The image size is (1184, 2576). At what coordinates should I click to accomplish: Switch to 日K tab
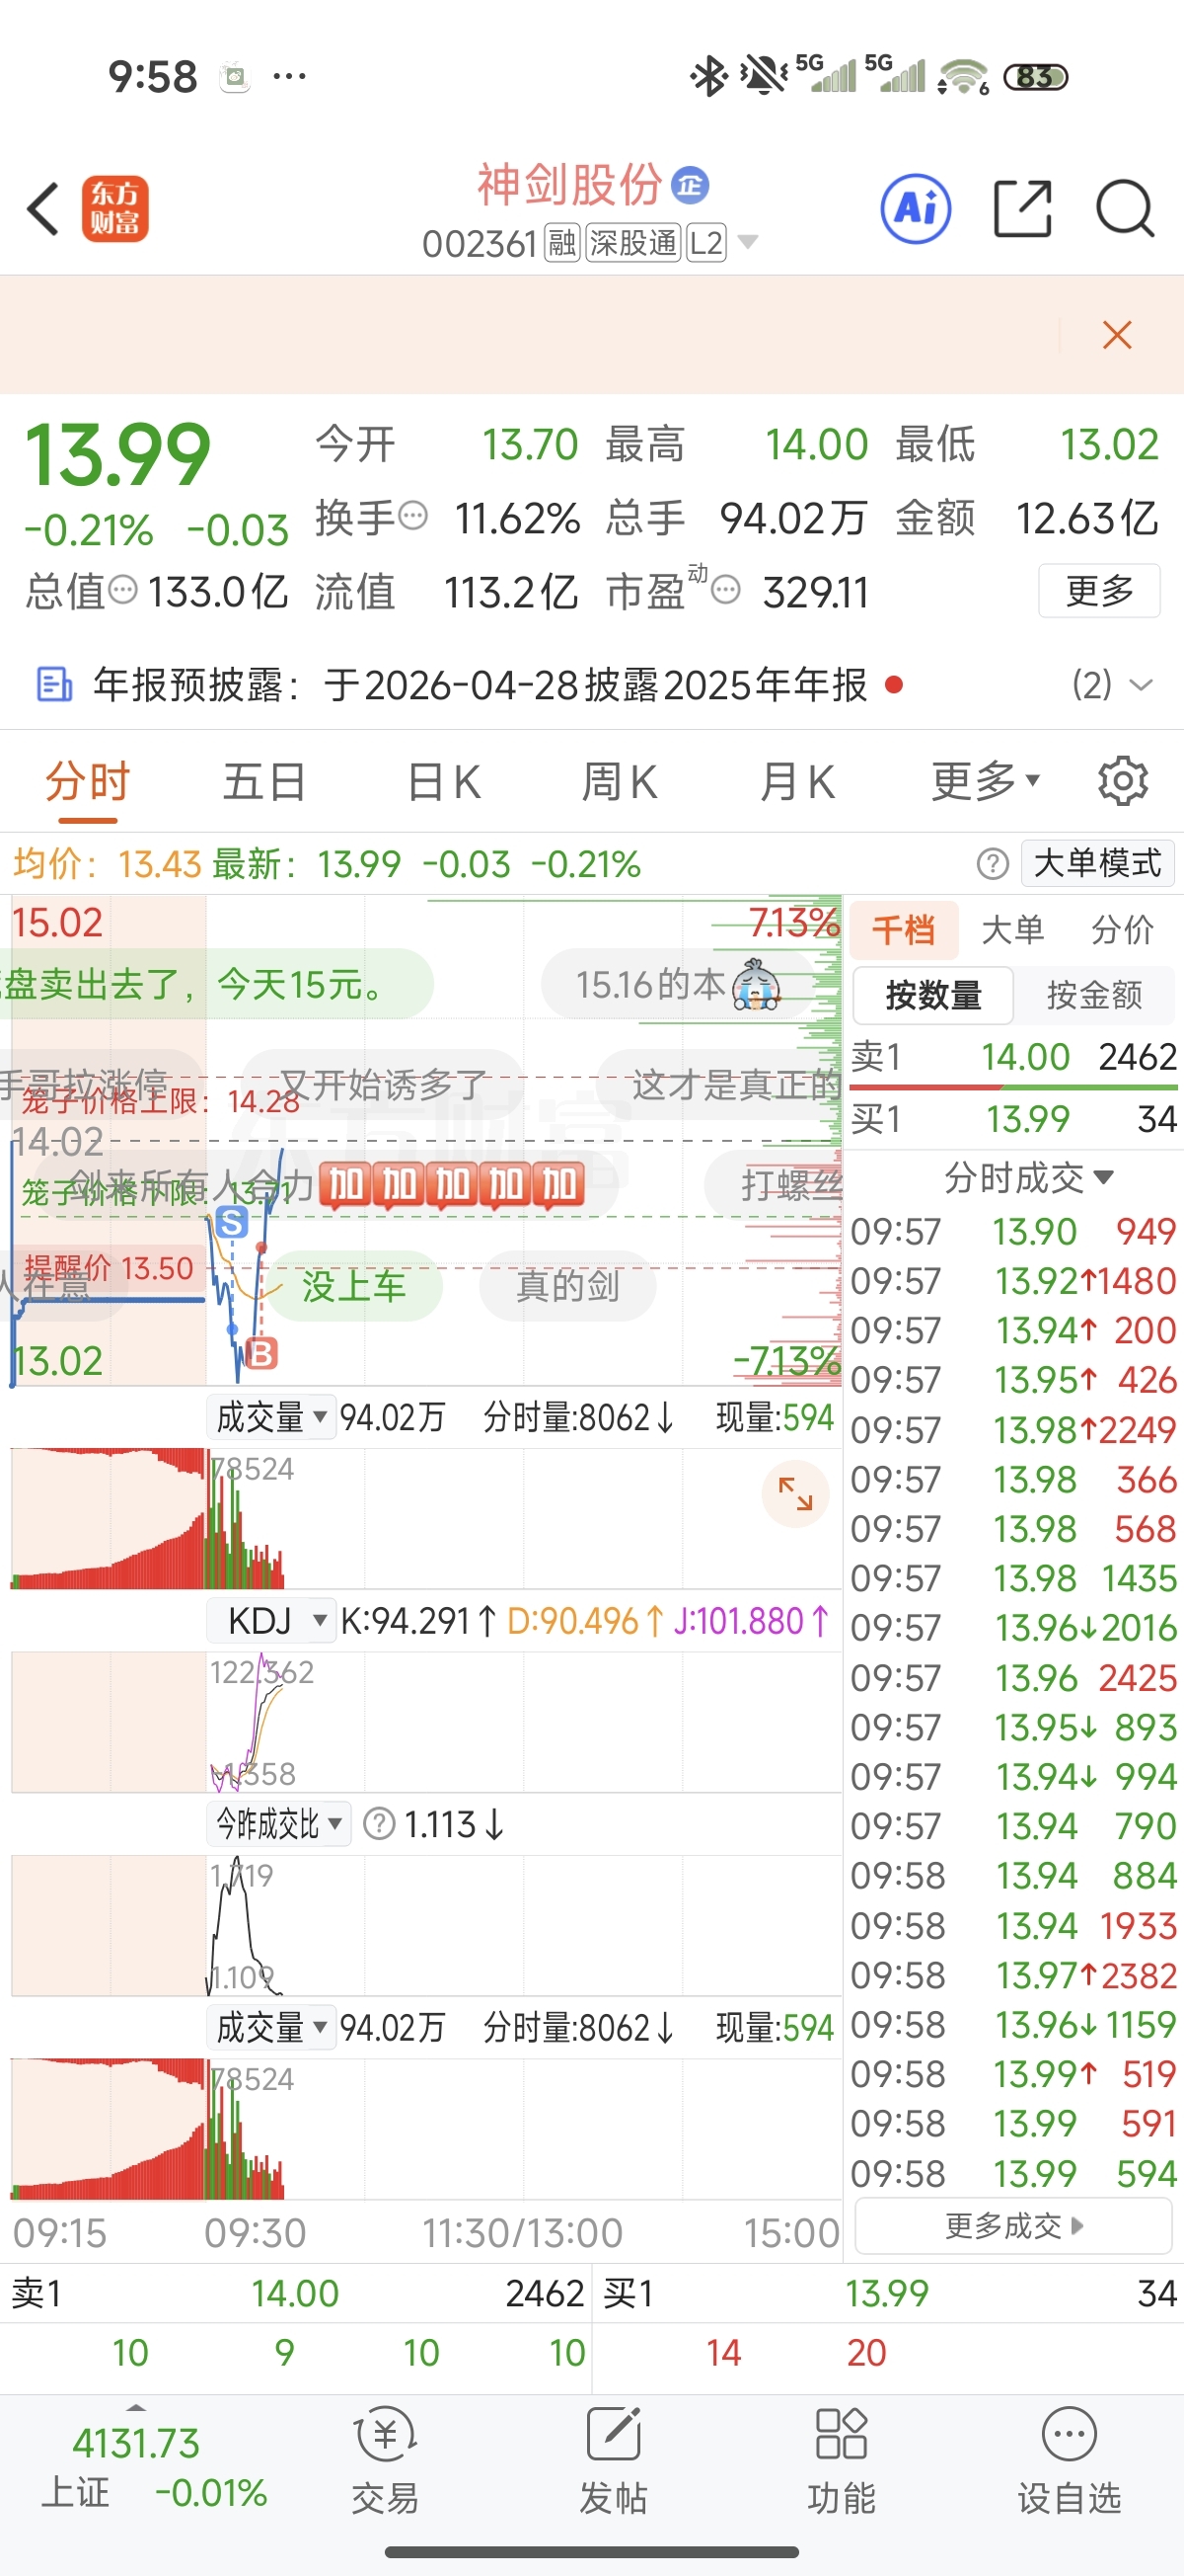pyautogui.click(x=445, y=781)
